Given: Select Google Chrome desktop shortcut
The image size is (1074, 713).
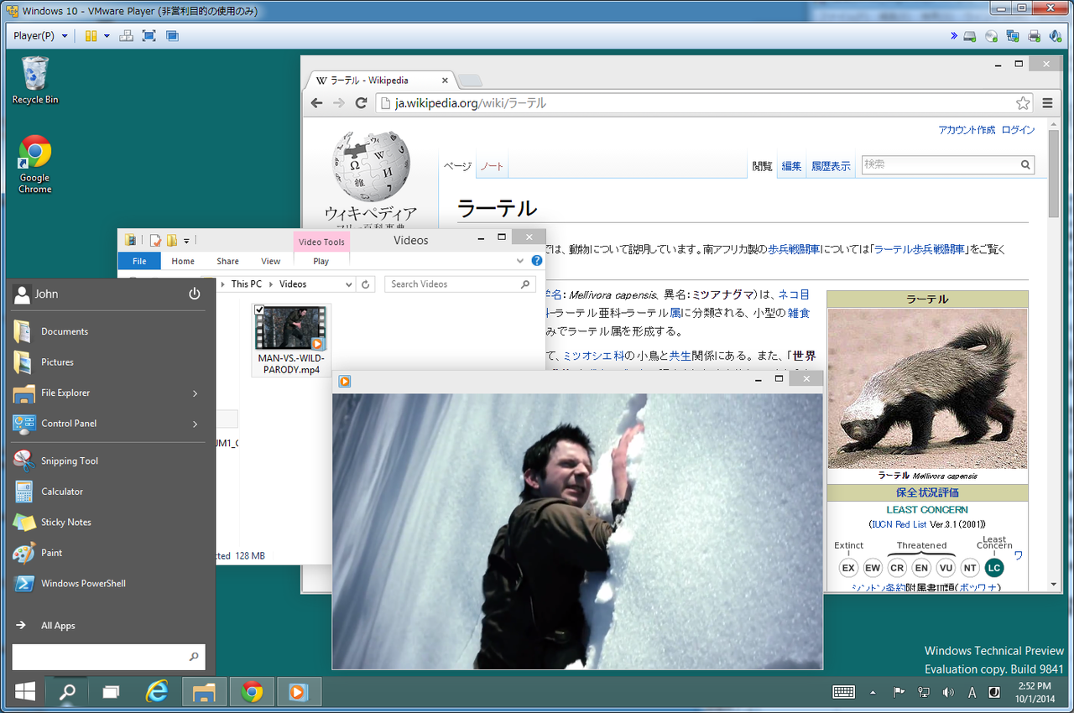Looking at the screenshot, I should tap(35, 164).
